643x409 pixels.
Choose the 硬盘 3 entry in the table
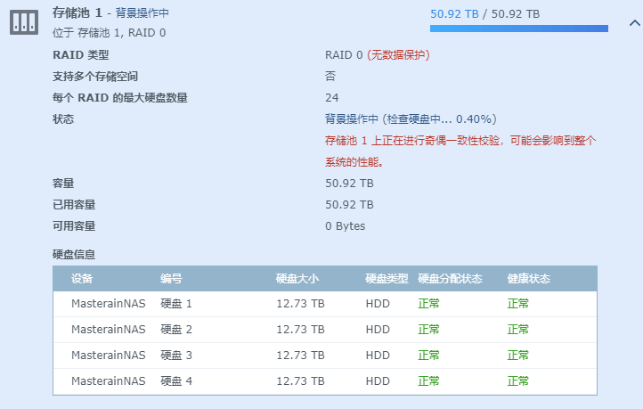coord(176,356)
